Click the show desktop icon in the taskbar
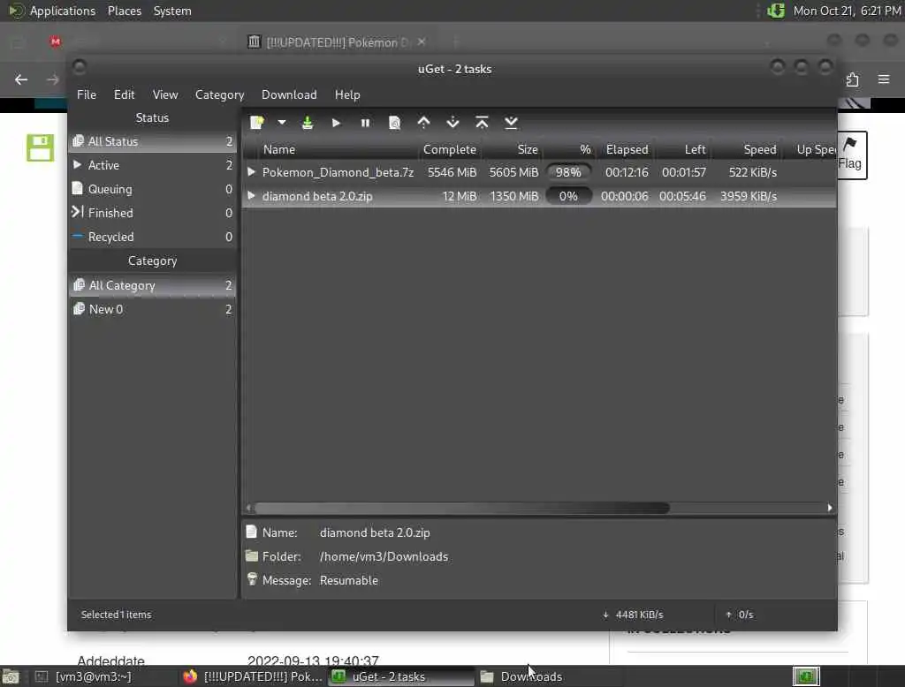This screenshot has height=687, width=905. (x=11, y=676)
